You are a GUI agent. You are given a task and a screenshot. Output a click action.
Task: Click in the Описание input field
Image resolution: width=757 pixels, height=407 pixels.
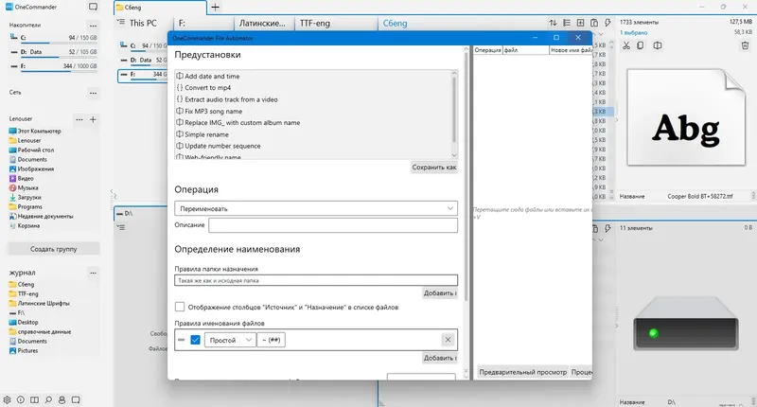click(x=333, y=225)
